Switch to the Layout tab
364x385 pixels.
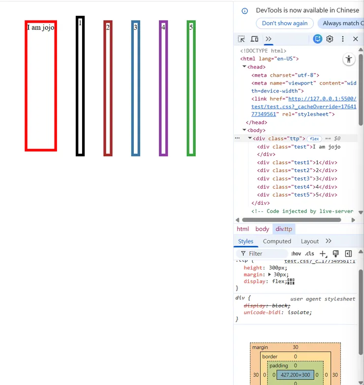click(x=309, y=241)
